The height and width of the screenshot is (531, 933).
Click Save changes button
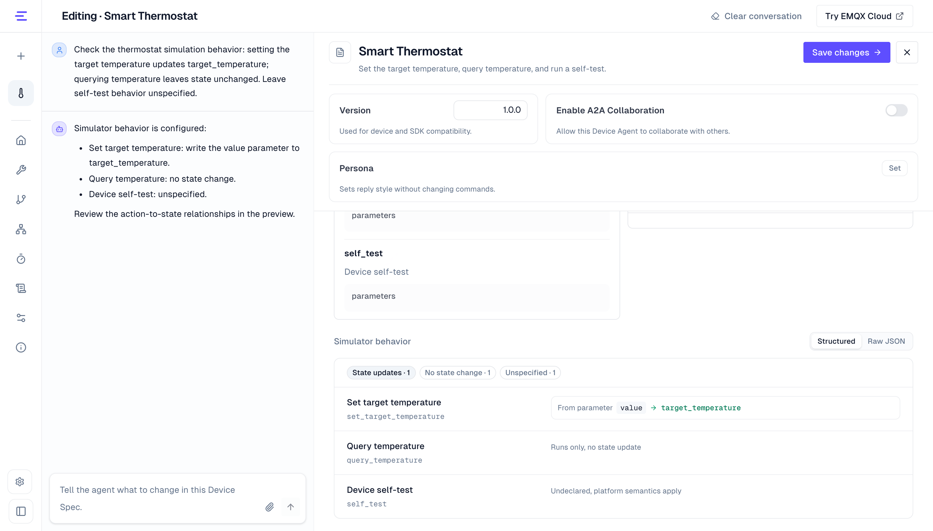[846, 53]
